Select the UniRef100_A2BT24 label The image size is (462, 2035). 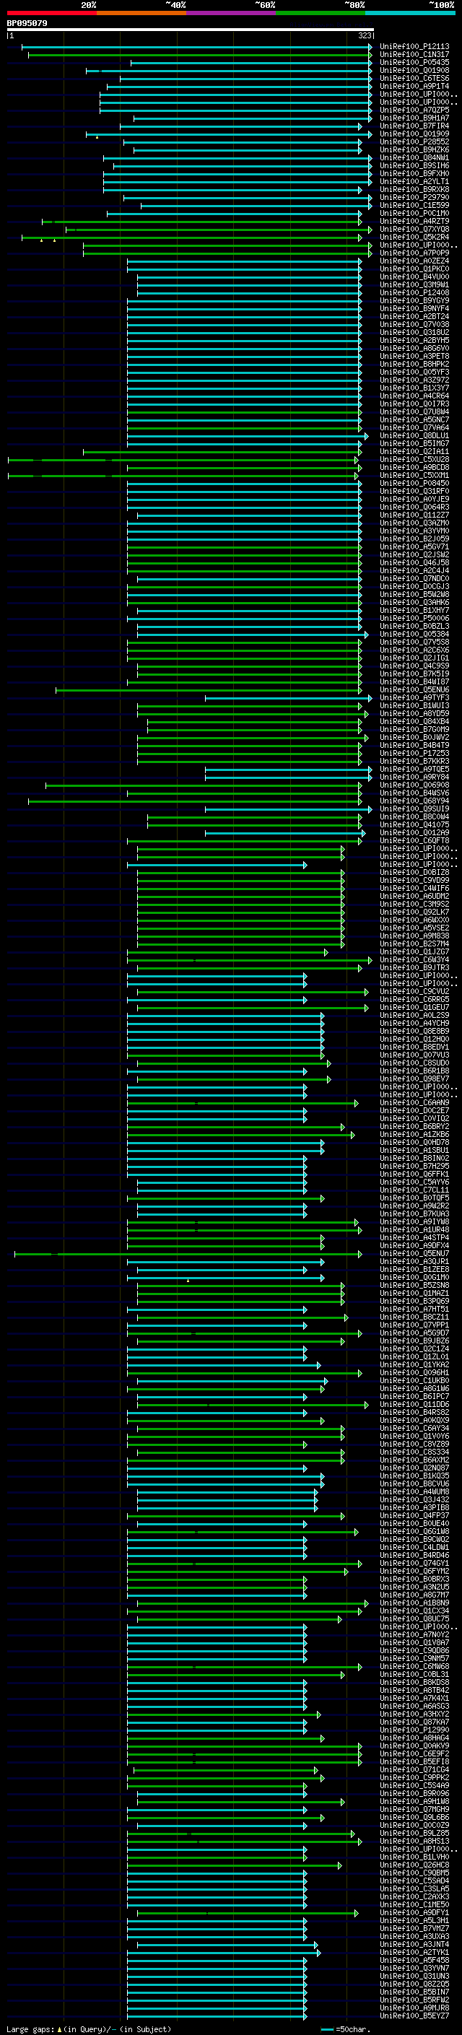tap(414, 317)
